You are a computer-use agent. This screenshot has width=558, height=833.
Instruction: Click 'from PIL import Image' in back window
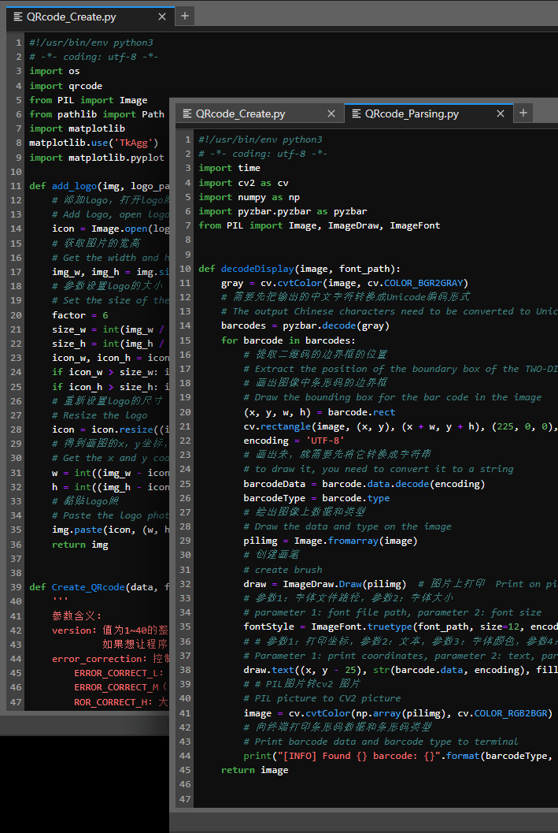(x=89, y=100)
